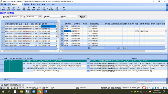Refresh data using 刷新 toolbar icon

pos(24,8)
